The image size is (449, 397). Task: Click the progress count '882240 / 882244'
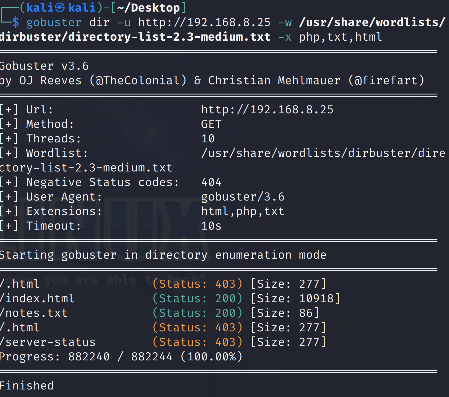120,357
